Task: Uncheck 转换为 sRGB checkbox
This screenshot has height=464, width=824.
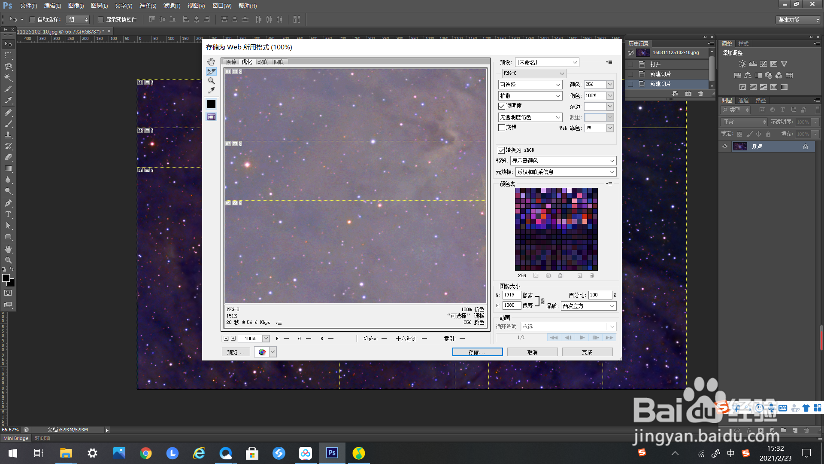Action: 501,150
